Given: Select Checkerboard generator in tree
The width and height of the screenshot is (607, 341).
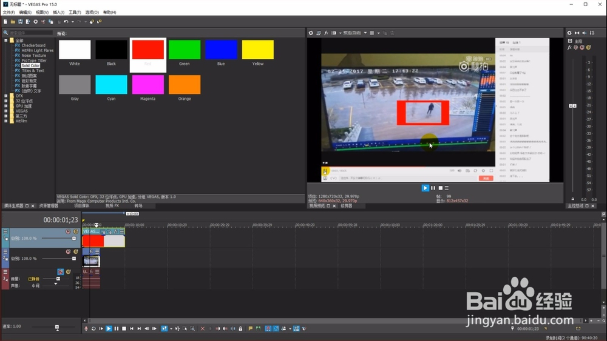Looking at the screenshot, I should (x=33, y=45).
